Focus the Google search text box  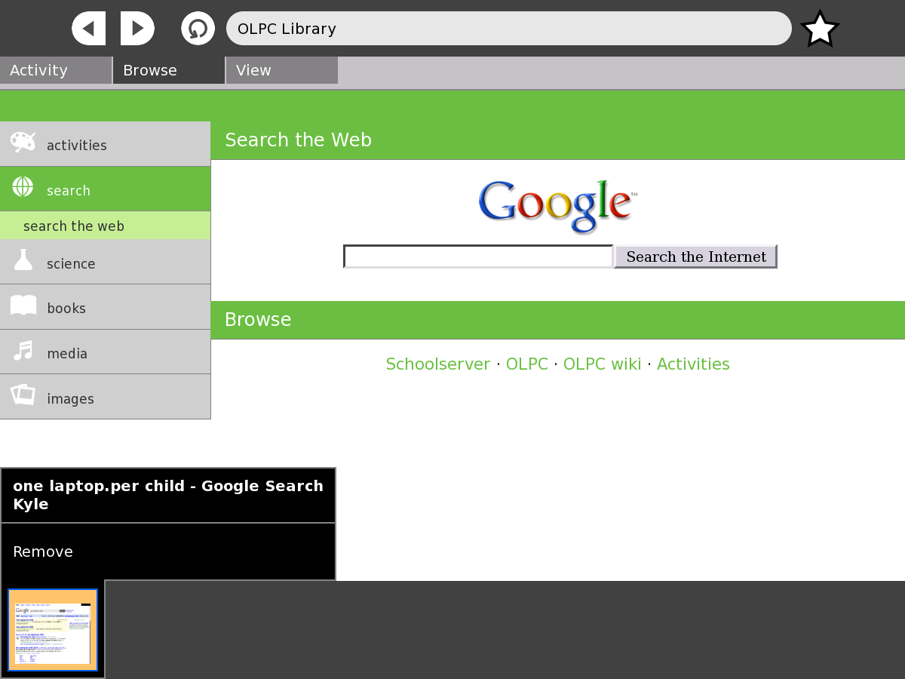click(478, 257)
